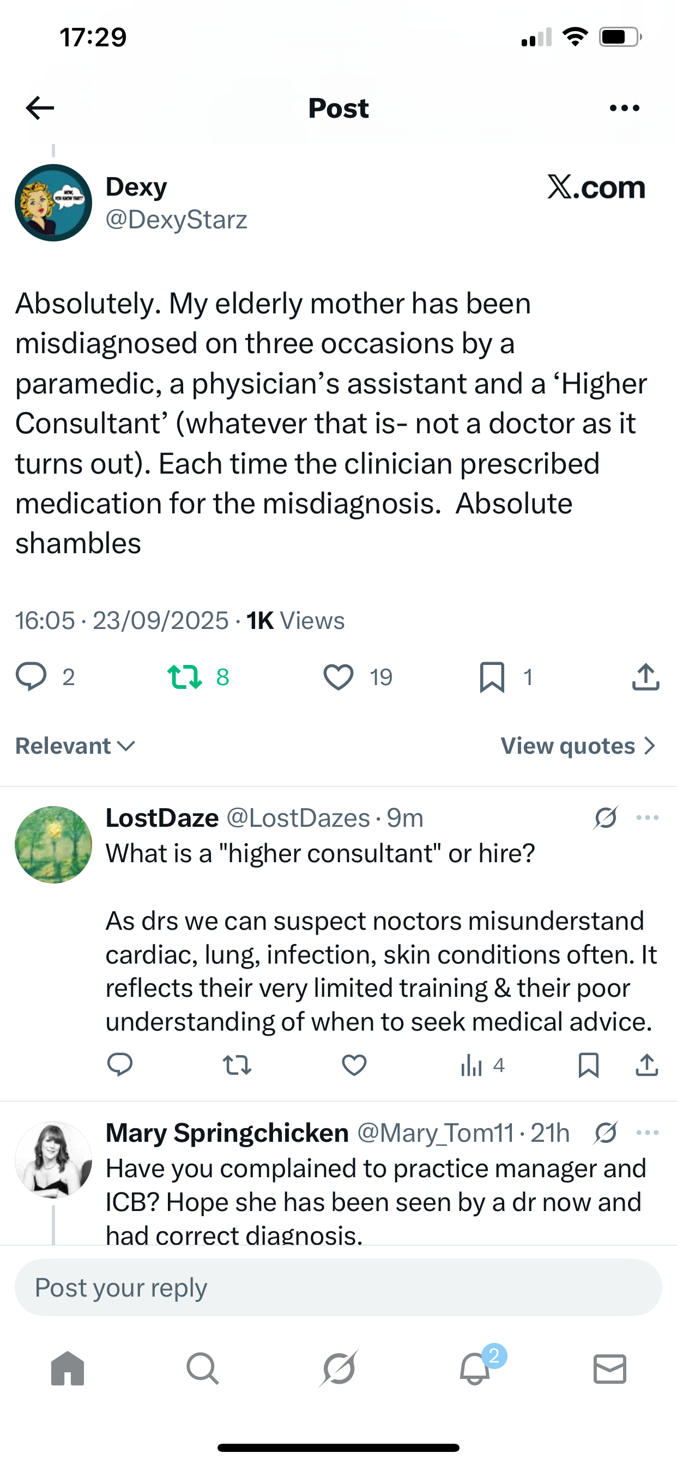Open the Messages envelope
Viewport: 677px width, 1465px height.
point(610,1368)
